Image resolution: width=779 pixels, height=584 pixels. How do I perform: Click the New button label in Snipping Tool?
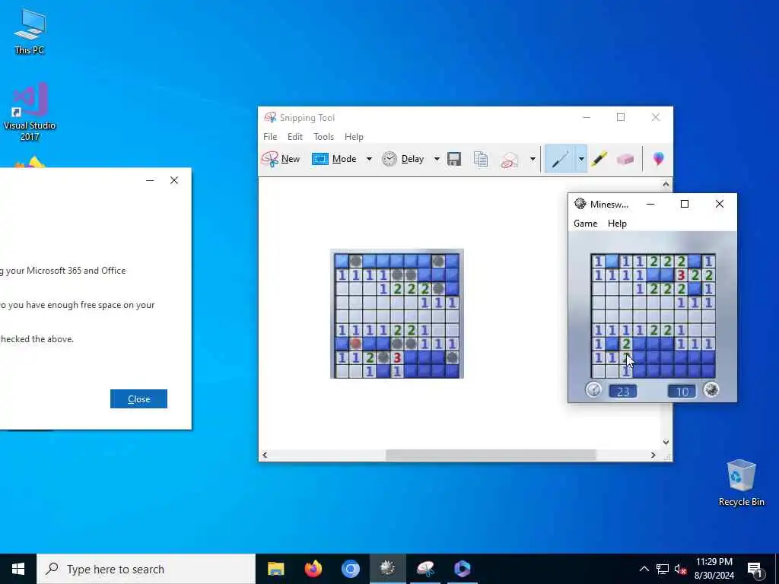(x=291, y=159)
